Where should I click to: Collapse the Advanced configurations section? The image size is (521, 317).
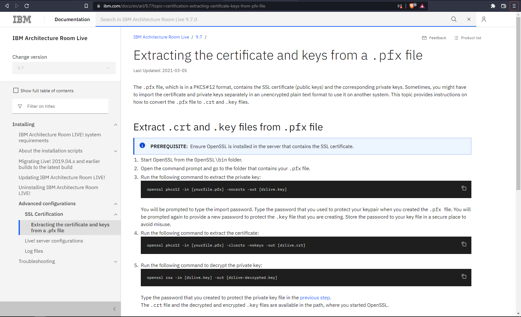point(116,204)
